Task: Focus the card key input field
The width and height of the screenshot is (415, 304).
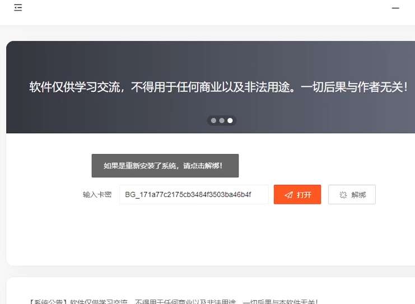Action: click(194, 195)
